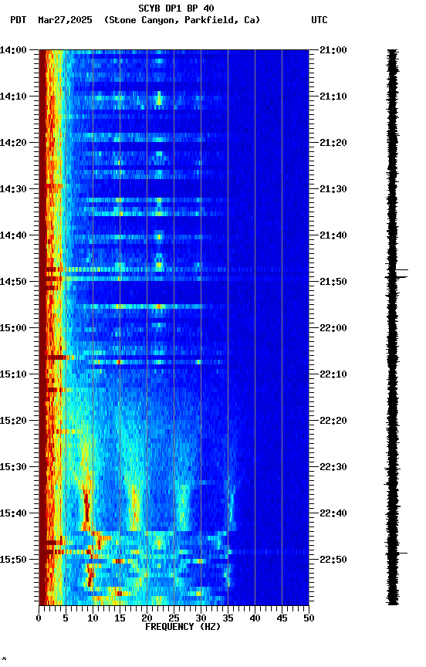Click the "25" frequency axis label
Viewport: 426px width, 667px height.
[x=174, y=618]
